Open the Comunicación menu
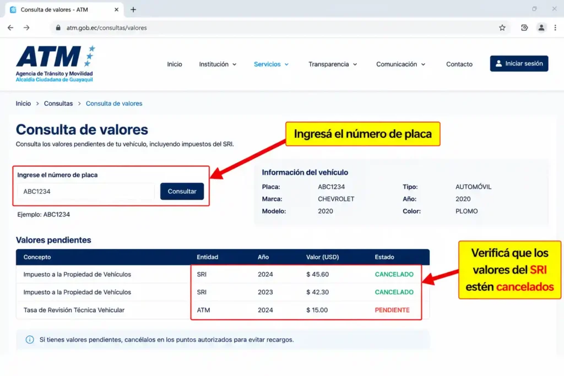The width and height of the screenshot is (564, 376). pos(401,64)
